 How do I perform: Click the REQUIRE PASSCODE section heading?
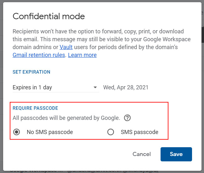(x=35, y=108)
